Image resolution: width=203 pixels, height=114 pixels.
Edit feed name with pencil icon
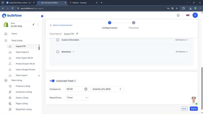77,34
